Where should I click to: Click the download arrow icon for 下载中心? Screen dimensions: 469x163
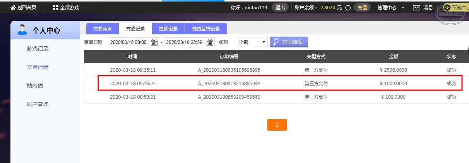click(x=447, y=7)
